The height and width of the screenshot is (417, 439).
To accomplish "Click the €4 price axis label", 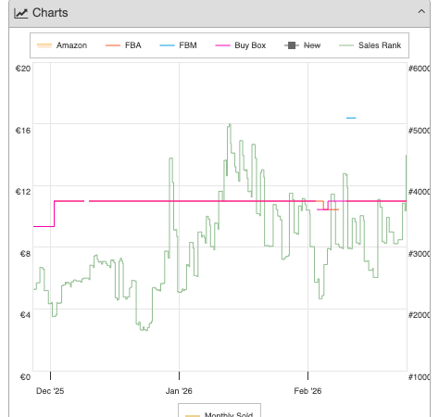I will pos(25,315).
